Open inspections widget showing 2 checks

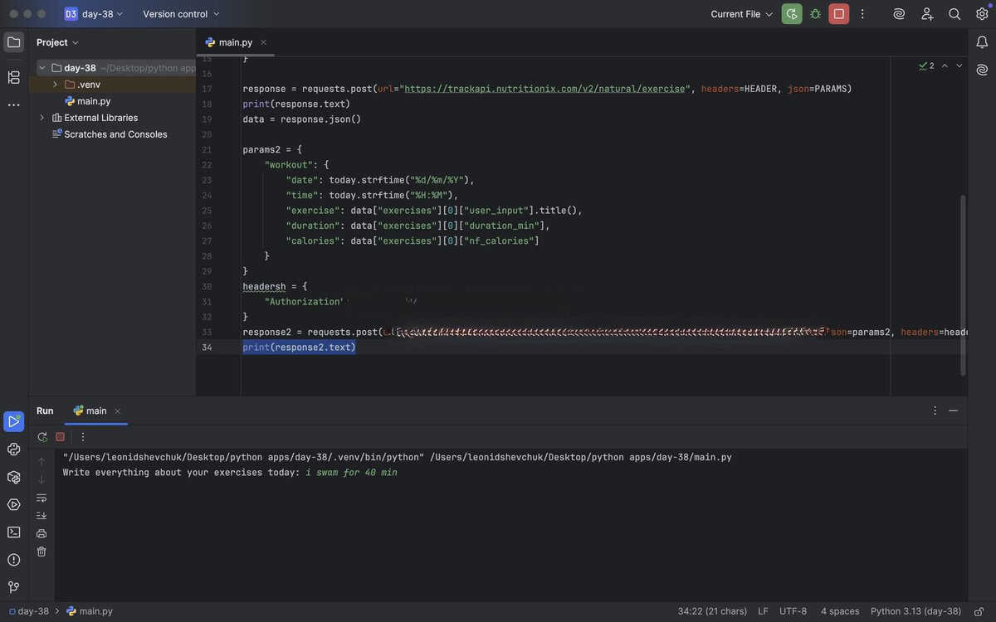point(926,66)
